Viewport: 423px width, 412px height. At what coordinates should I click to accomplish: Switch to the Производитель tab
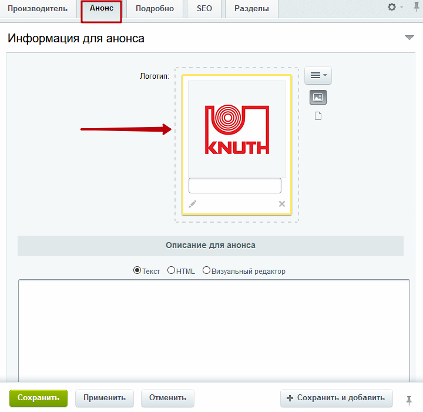tap(38, 9)
